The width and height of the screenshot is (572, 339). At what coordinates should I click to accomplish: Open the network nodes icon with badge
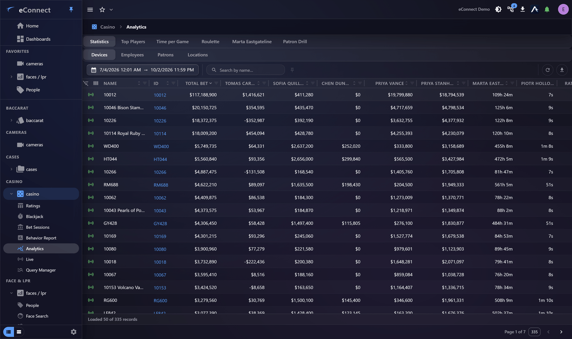(511, 9)
